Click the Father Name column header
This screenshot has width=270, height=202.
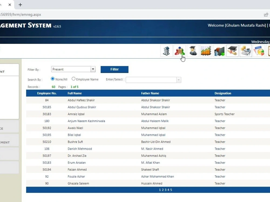[150, 93]
